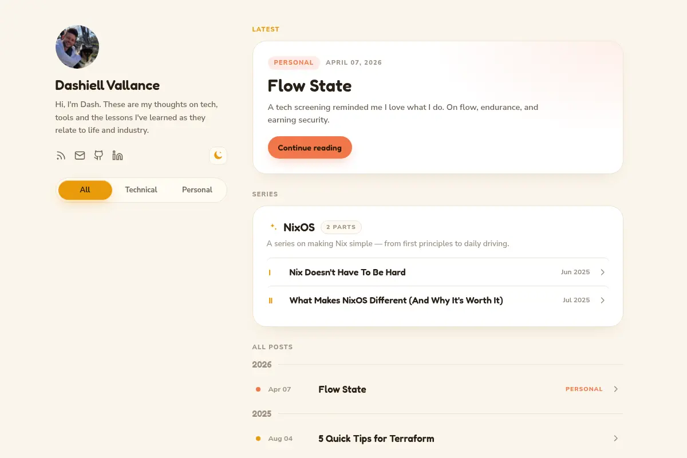Filter posts by Personal
Viewport: 687px width, 458px height.
pyautogui.click(x=197, y=190)
